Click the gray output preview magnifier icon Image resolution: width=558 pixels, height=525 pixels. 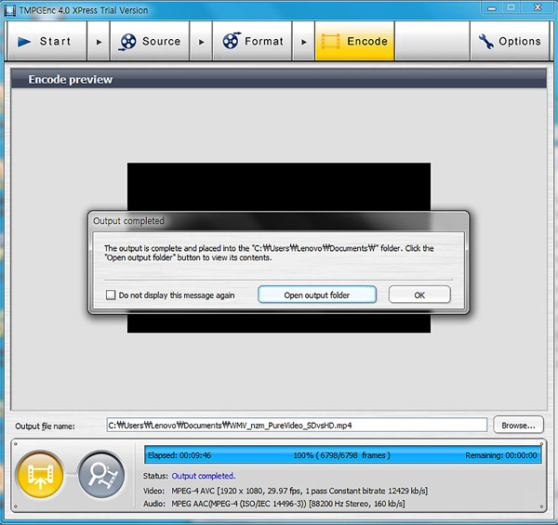(x=101, y=475)
